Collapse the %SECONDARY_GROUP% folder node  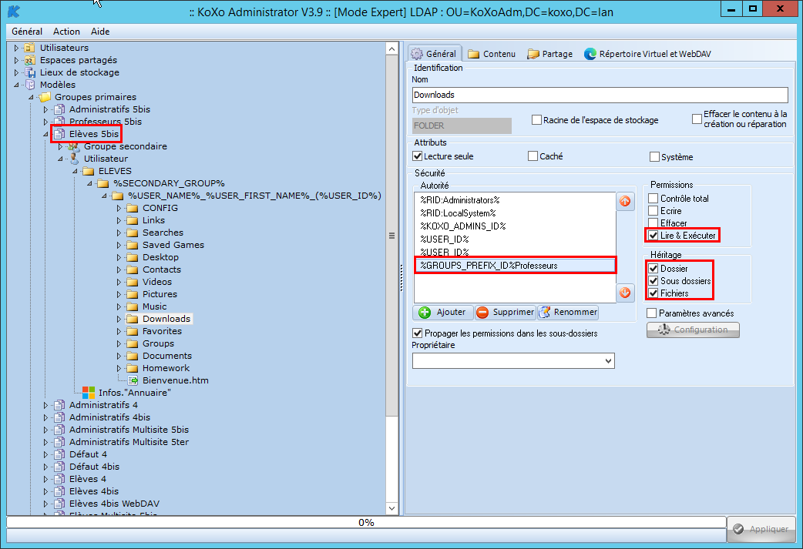click(89, 183)
